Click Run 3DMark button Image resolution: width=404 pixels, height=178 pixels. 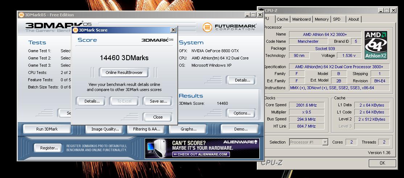(x=47, y=129)
